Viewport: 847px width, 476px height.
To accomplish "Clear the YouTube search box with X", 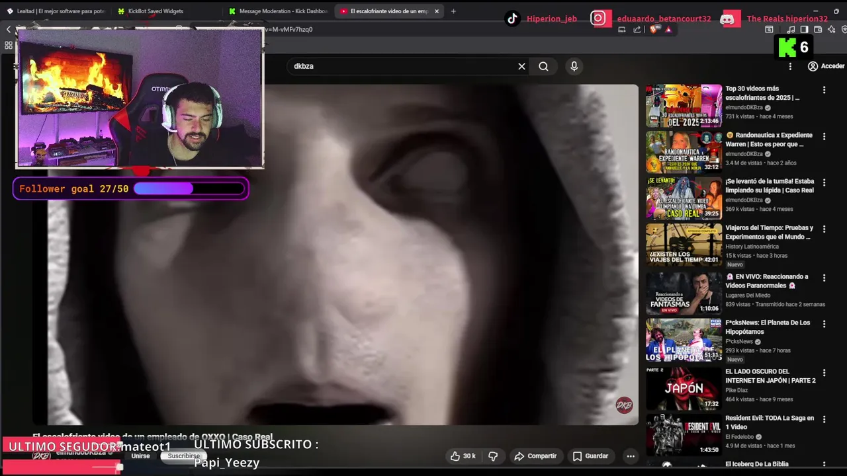I will tap(521, 66).
